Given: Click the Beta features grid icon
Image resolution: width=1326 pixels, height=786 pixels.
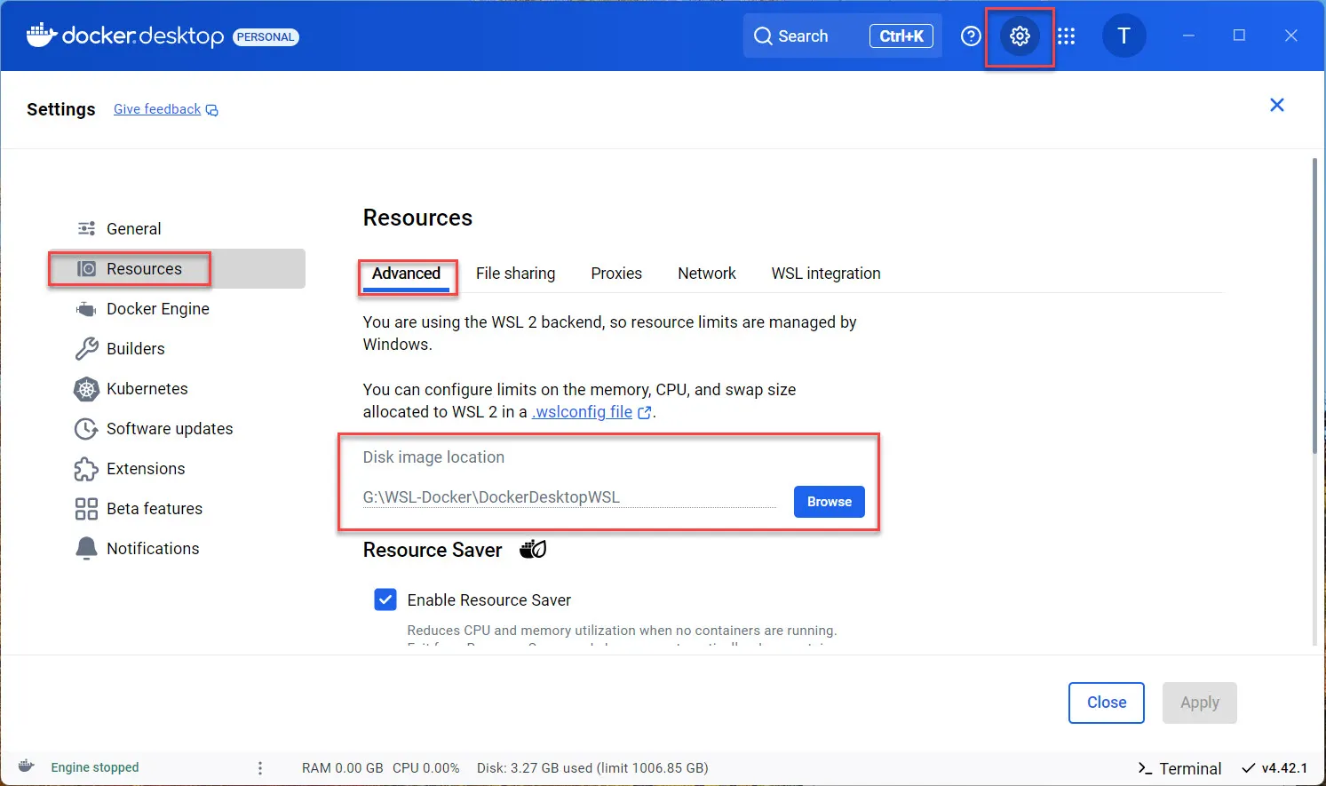Looking at the screenshot, I should [x=85, y=508].
